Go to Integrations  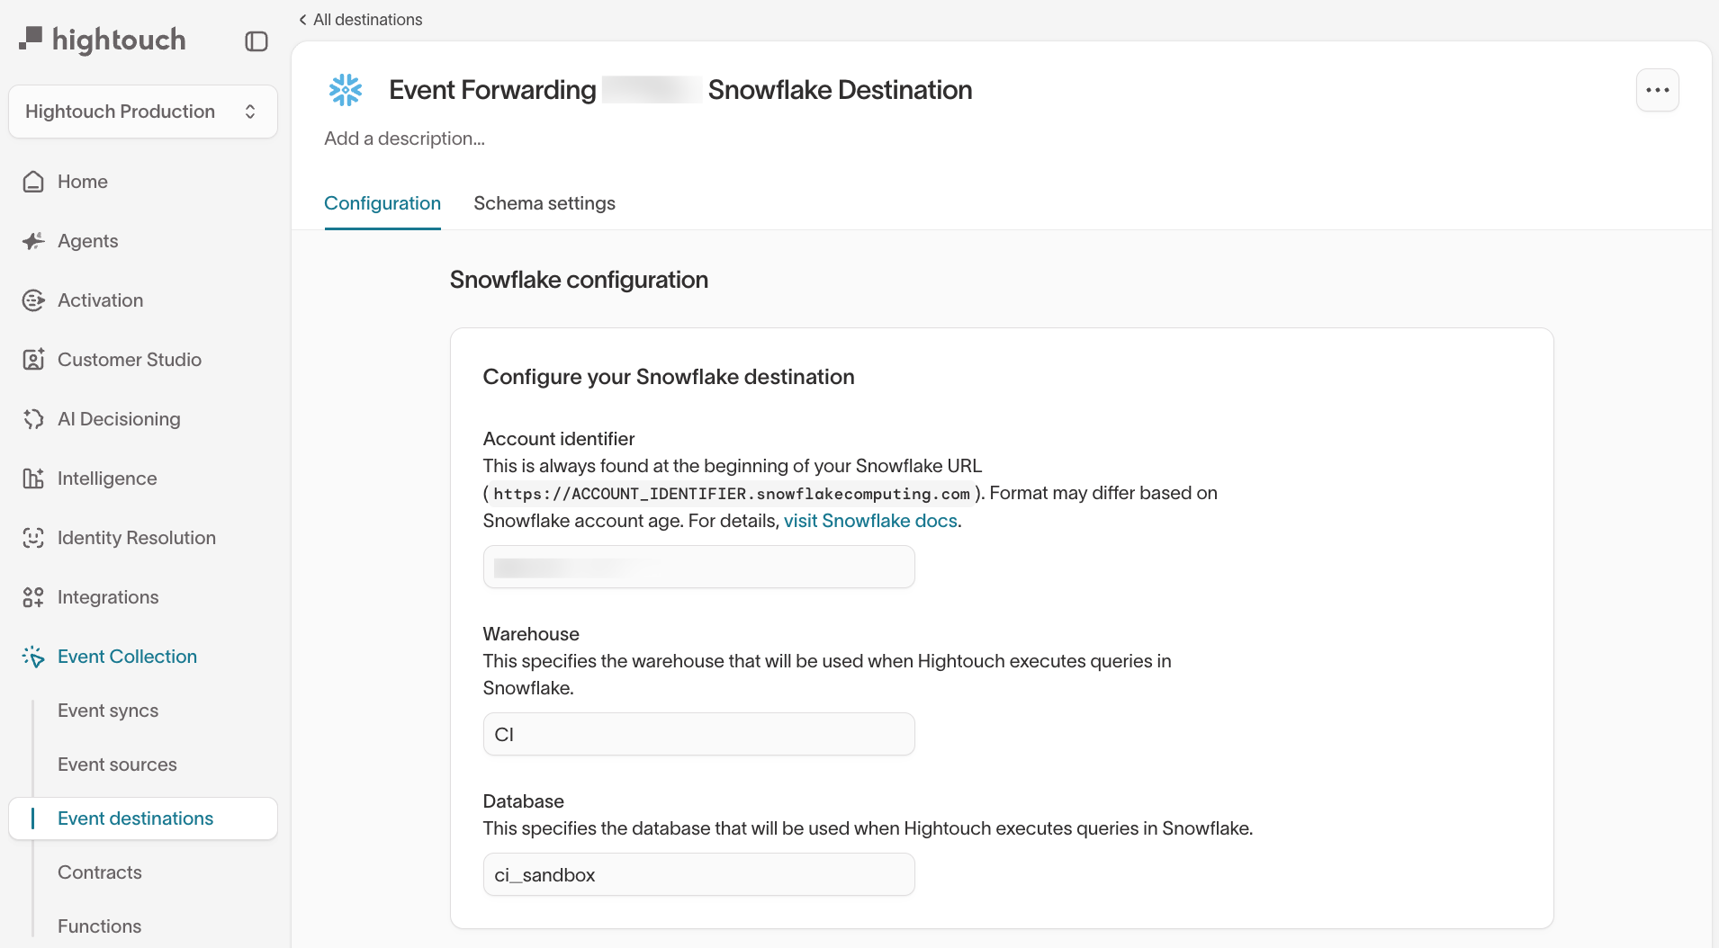pyautogui.click(x=106, y=596)
